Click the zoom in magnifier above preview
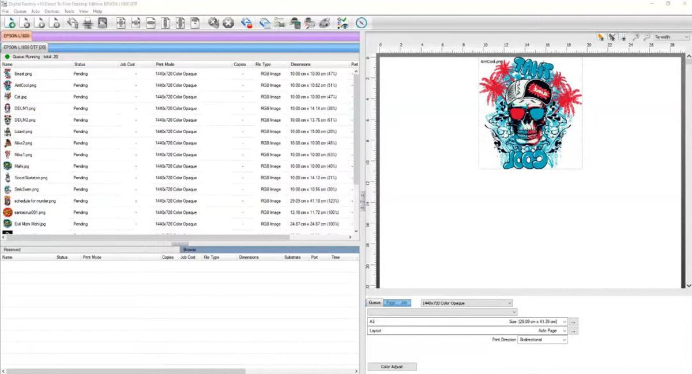Screen dimensions: 692x374 coord(635,37)
